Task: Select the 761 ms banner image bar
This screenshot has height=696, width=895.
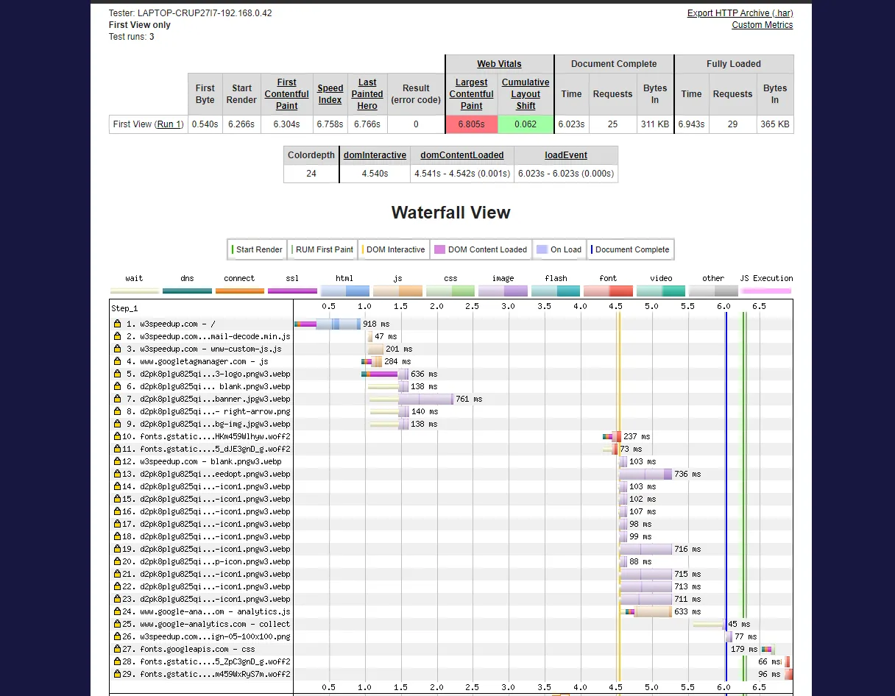Action: pyautogui.click(x=426, y=399)
